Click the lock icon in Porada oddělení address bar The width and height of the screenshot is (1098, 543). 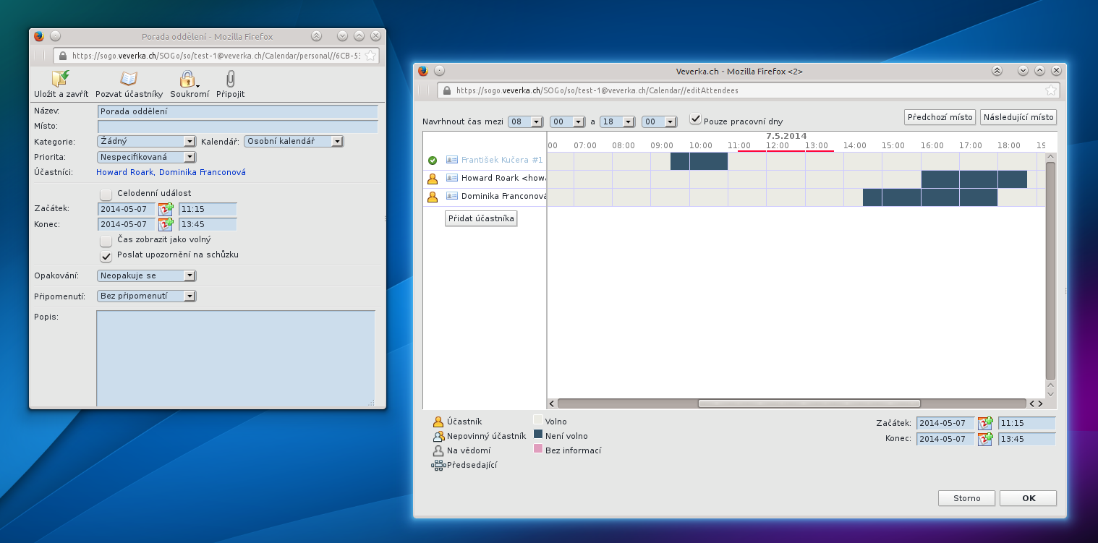click(x=63, y=56)
